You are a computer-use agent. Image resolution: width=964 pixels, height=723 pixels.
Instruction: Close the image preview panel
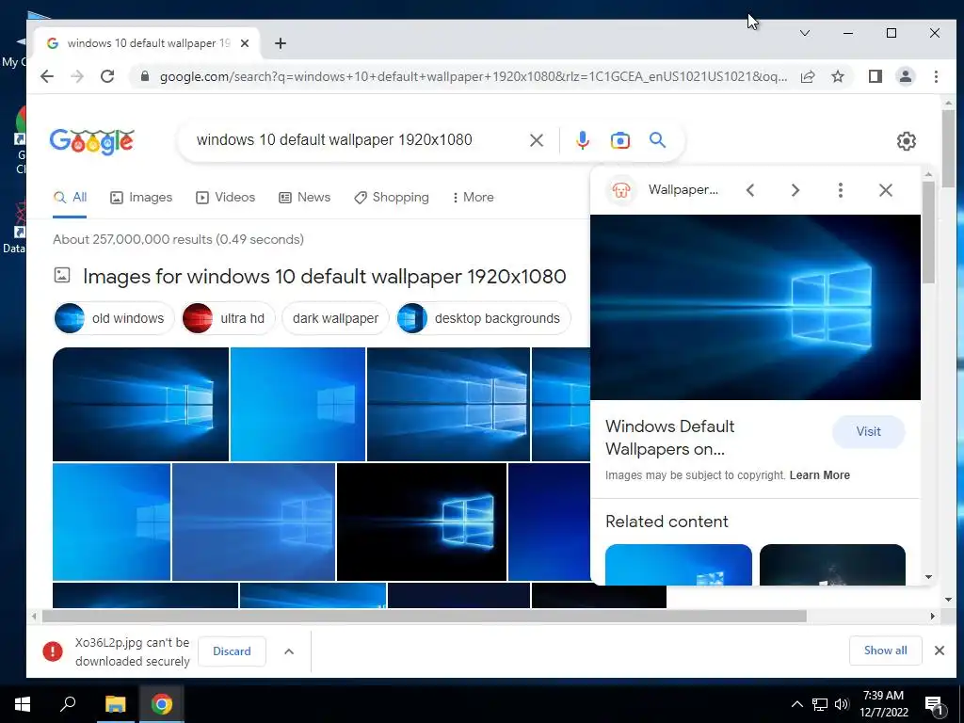point(885,190)
